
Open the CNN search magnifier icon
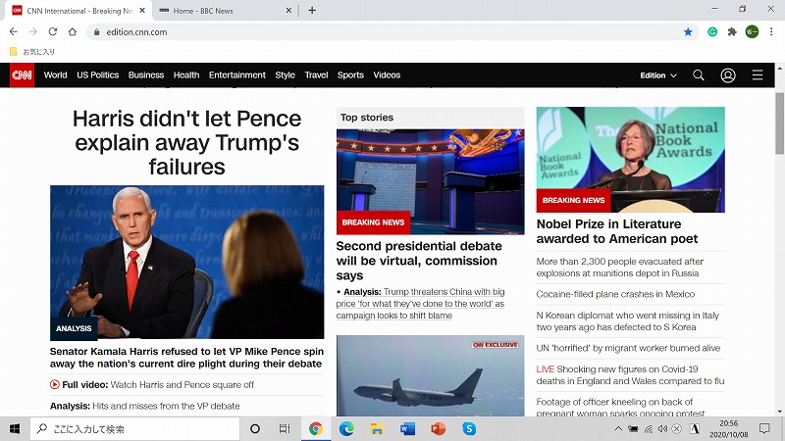(699, 75)
